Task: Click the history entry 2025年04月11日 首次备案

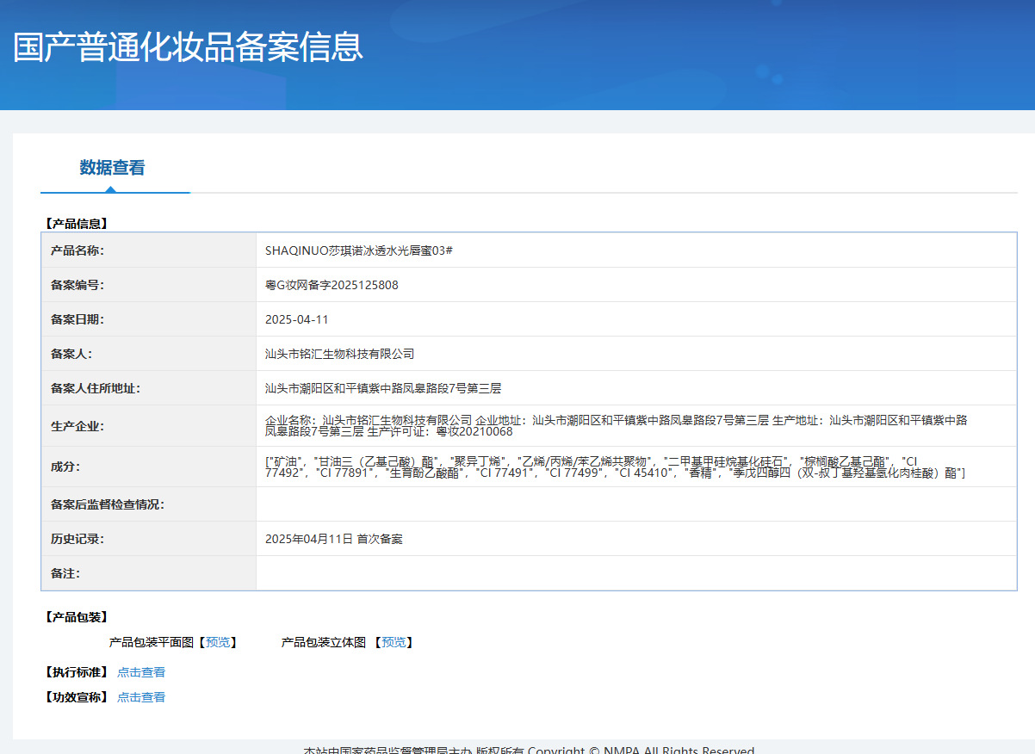Action: pyautogui.click(x=334, y=539)
